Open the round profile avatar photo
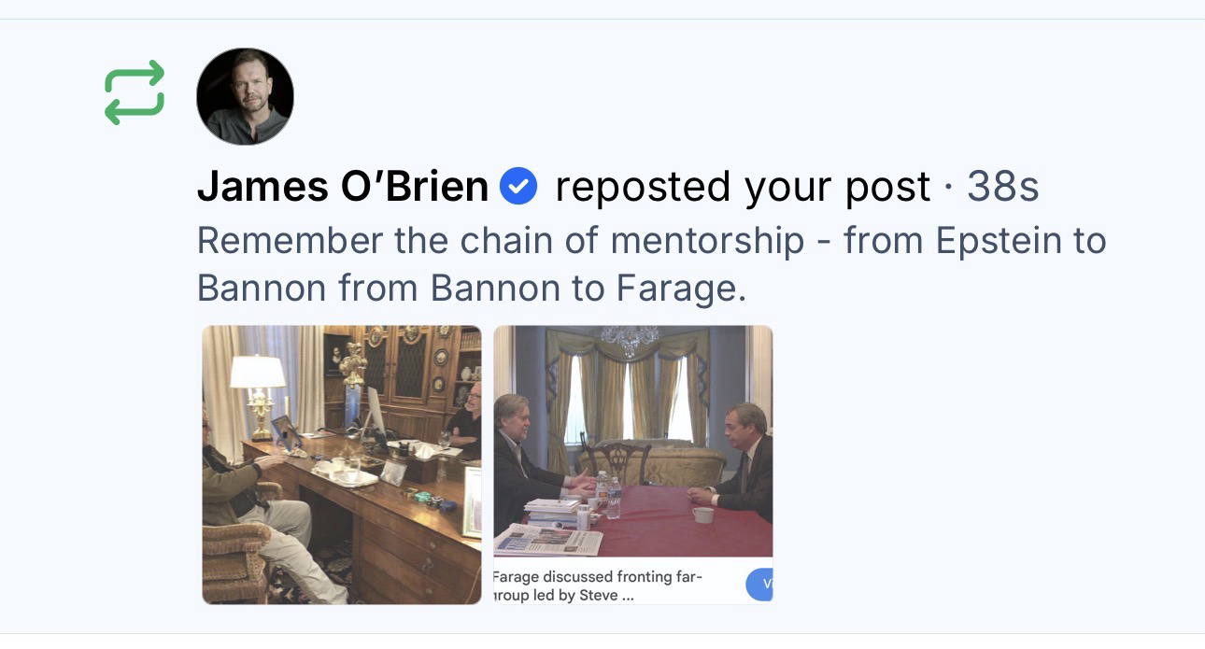 [245, 96]
